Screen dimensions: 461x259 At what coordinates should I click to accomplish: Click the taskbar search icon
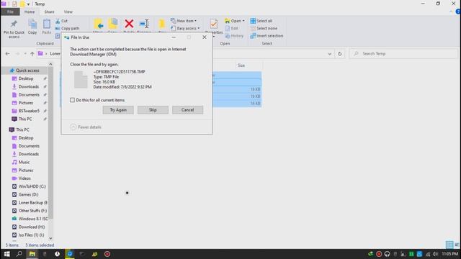pyautogui.click(x=19, y=254)
